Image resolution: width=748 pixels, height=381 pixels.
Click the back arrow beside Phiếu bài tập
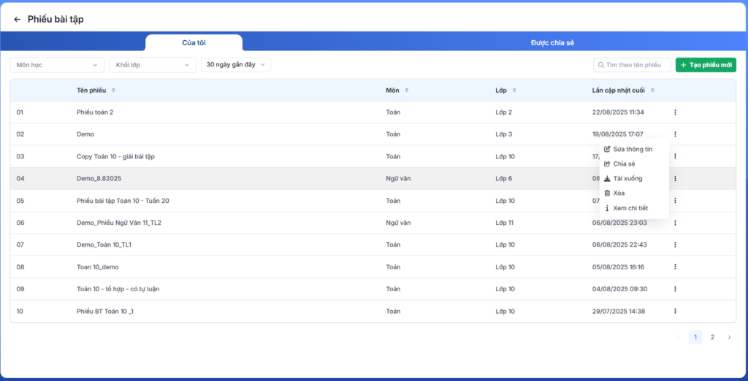point(18,20)
